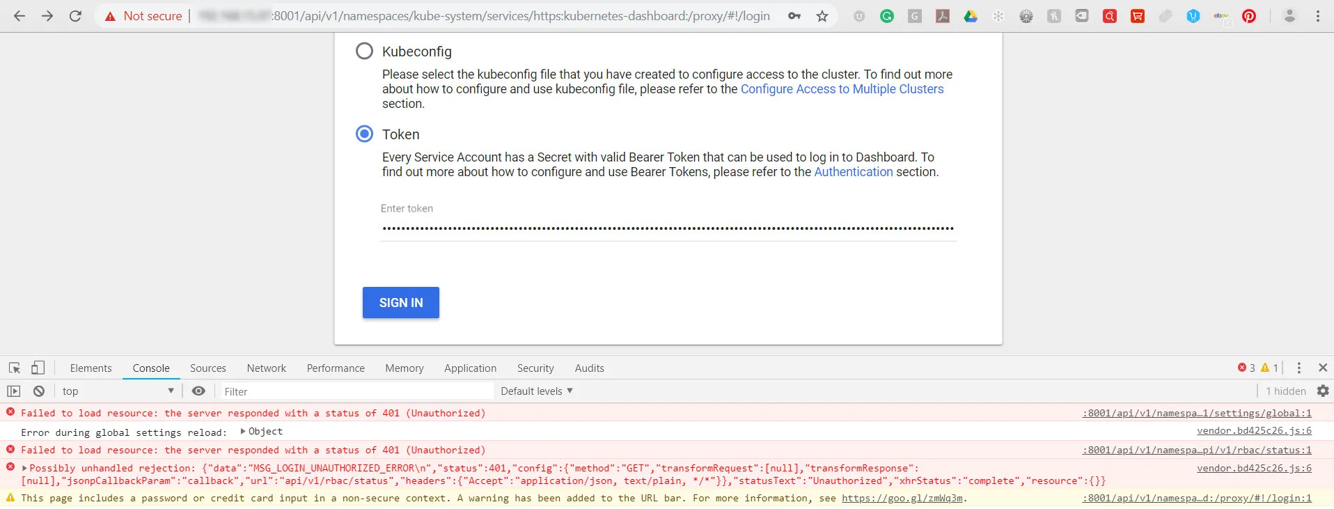Open the Adobe Acrobat PDF extension

coord(943,16)
